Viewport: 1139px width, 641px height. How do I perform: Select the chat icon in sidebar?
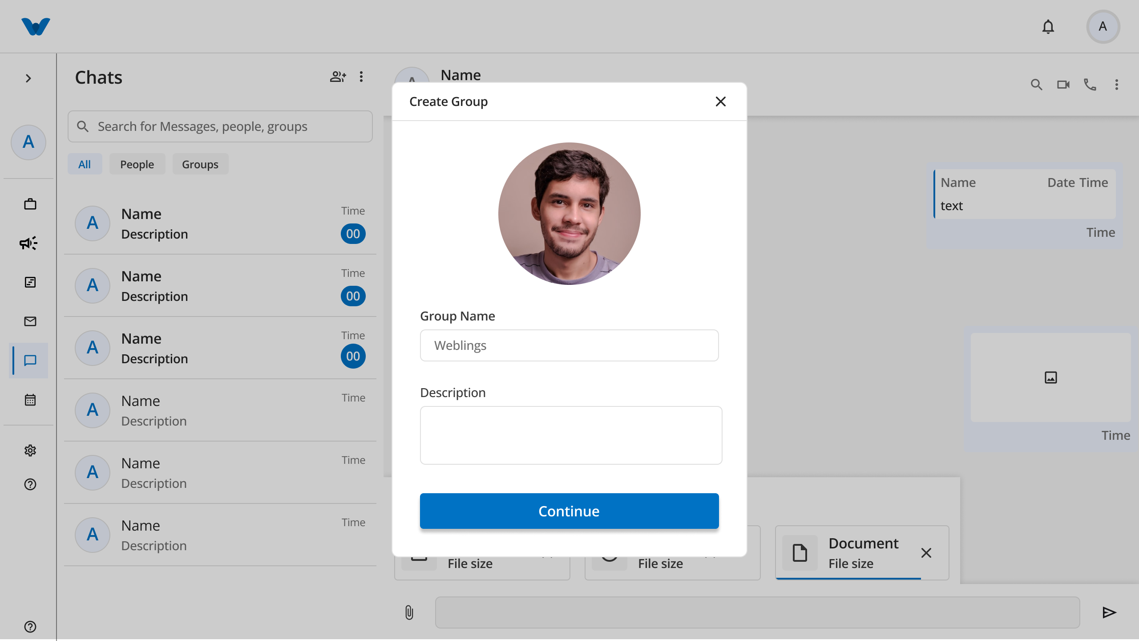coord(30,361)
